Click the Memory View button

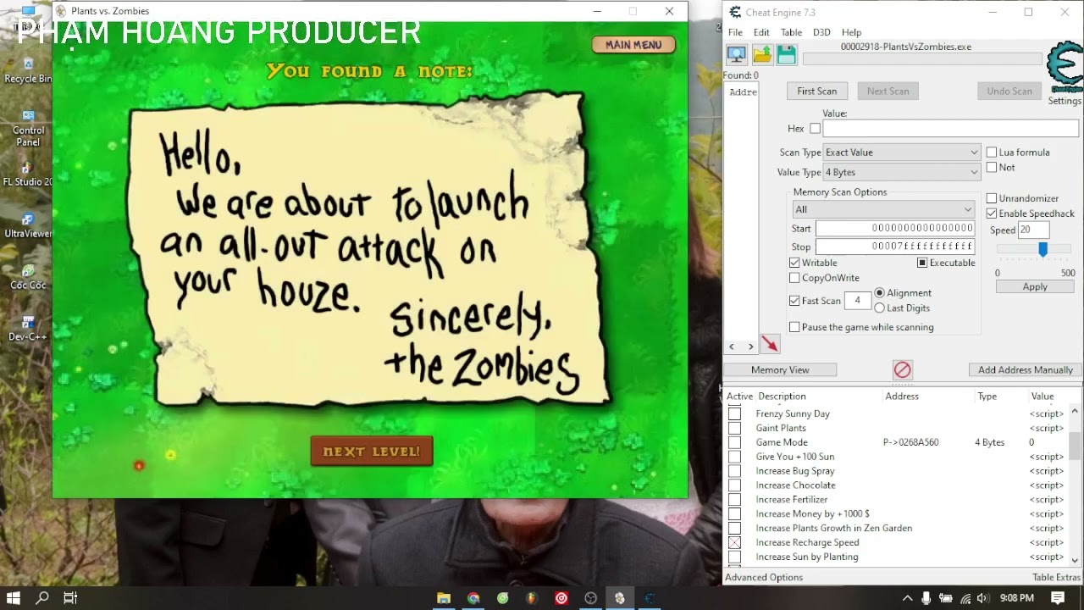(780, 369)
